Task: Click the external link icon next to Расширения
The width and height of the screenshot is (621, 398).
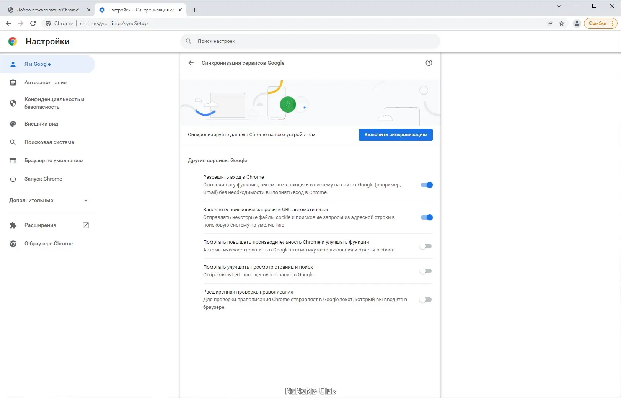Action: click(x=86, y=225)
